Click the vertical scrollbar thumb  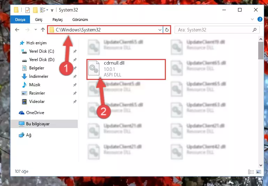pyautogui.click(x=261, y=51)
